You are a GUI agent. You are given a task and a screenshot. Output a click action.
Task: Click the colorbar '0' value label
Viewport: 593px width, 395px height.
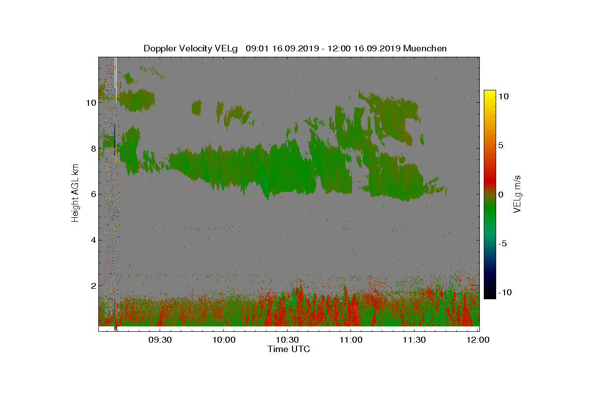pos(501,195)
